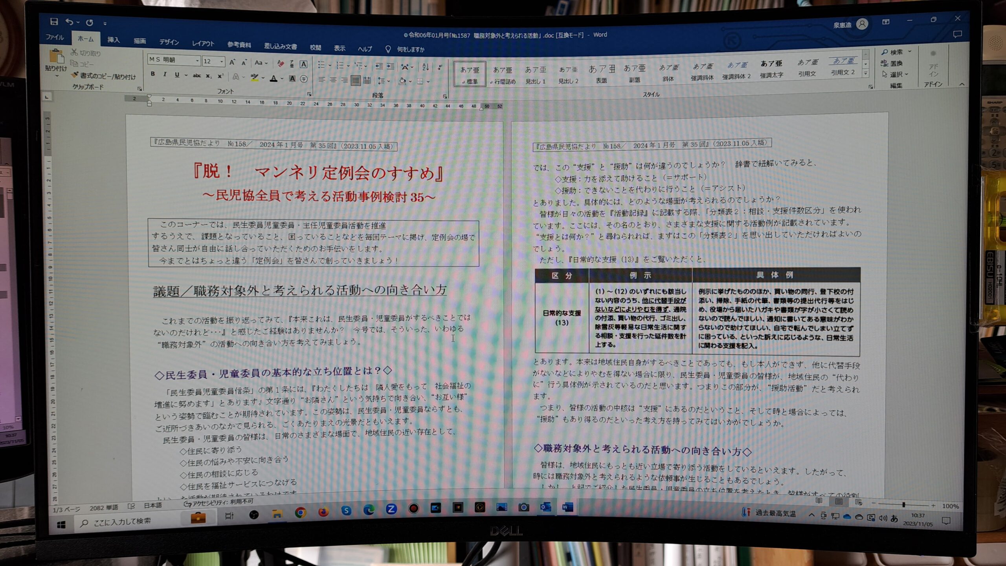Align text to the right

coord(344,80)
